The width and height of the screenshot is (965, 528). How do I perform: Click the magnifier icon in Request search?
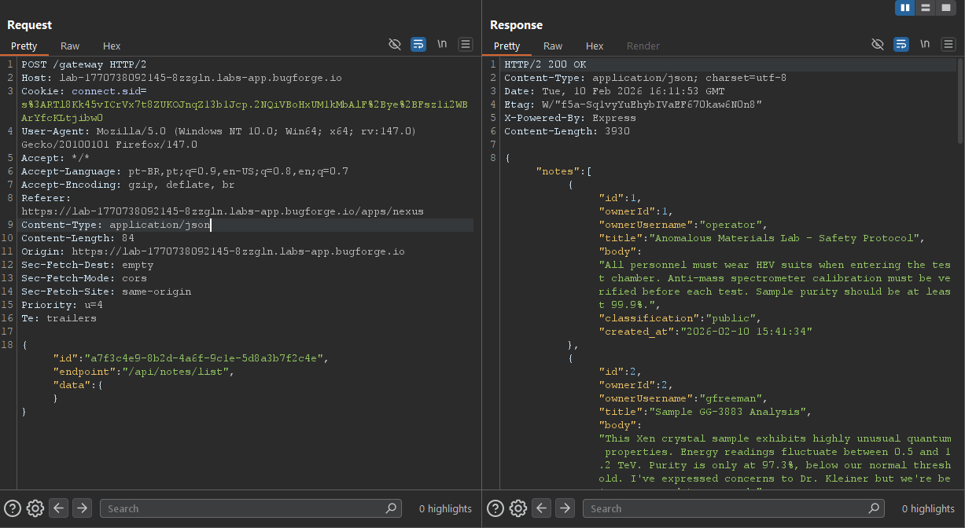pyautogui.click(x=391, y=508)
